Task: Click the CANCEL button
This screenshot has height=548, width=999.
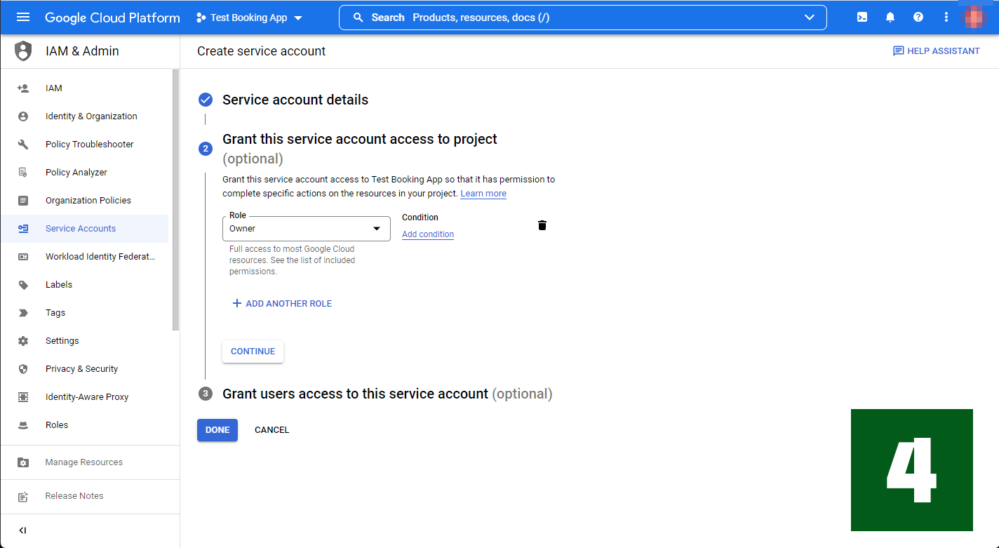Action: 272,430
